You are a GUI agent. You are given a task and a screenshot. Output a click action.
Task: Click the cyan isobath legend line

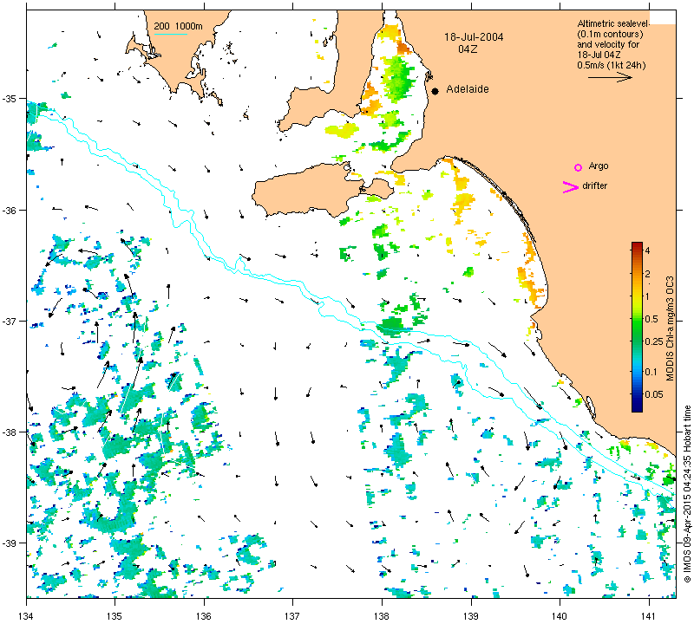[x=170, y=34]
